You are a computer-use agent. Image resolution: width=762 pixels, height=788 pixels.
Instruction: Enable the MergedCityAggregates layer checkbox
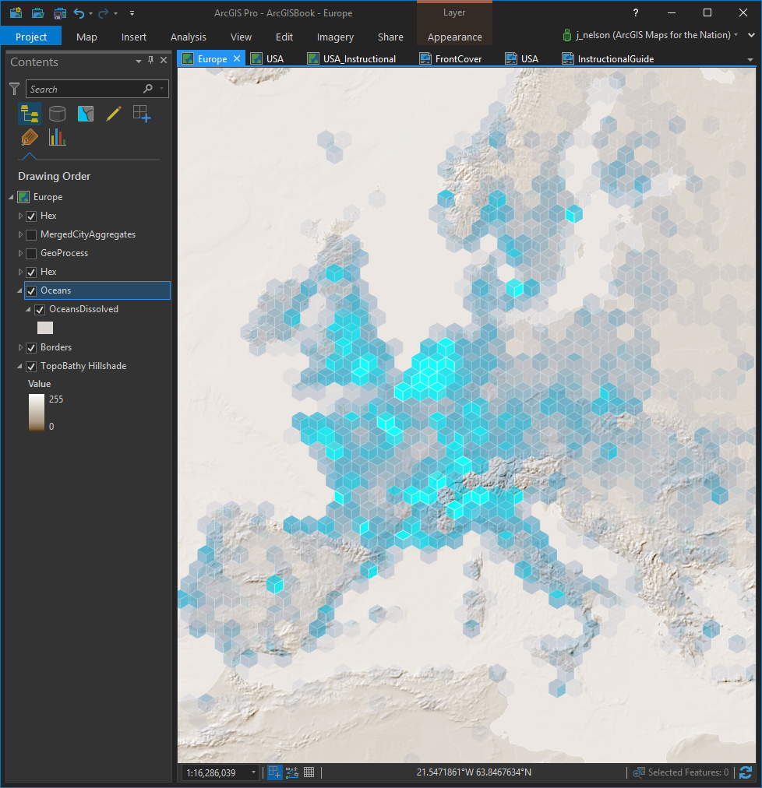tap(31, 234)
